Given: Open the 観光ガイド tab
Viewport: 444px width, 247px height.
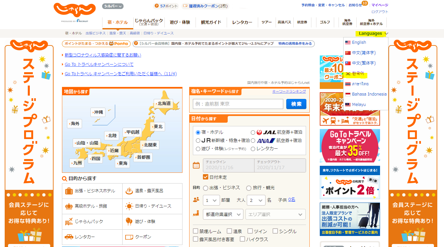Looking at the screenshot, I should (211, 22).
